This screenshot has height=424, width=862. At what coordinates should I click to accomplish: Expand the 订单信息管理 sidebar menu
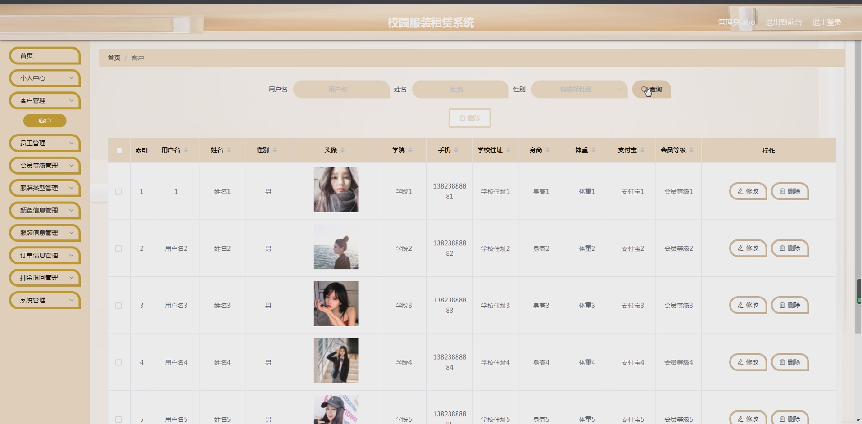tap(45, 255)
